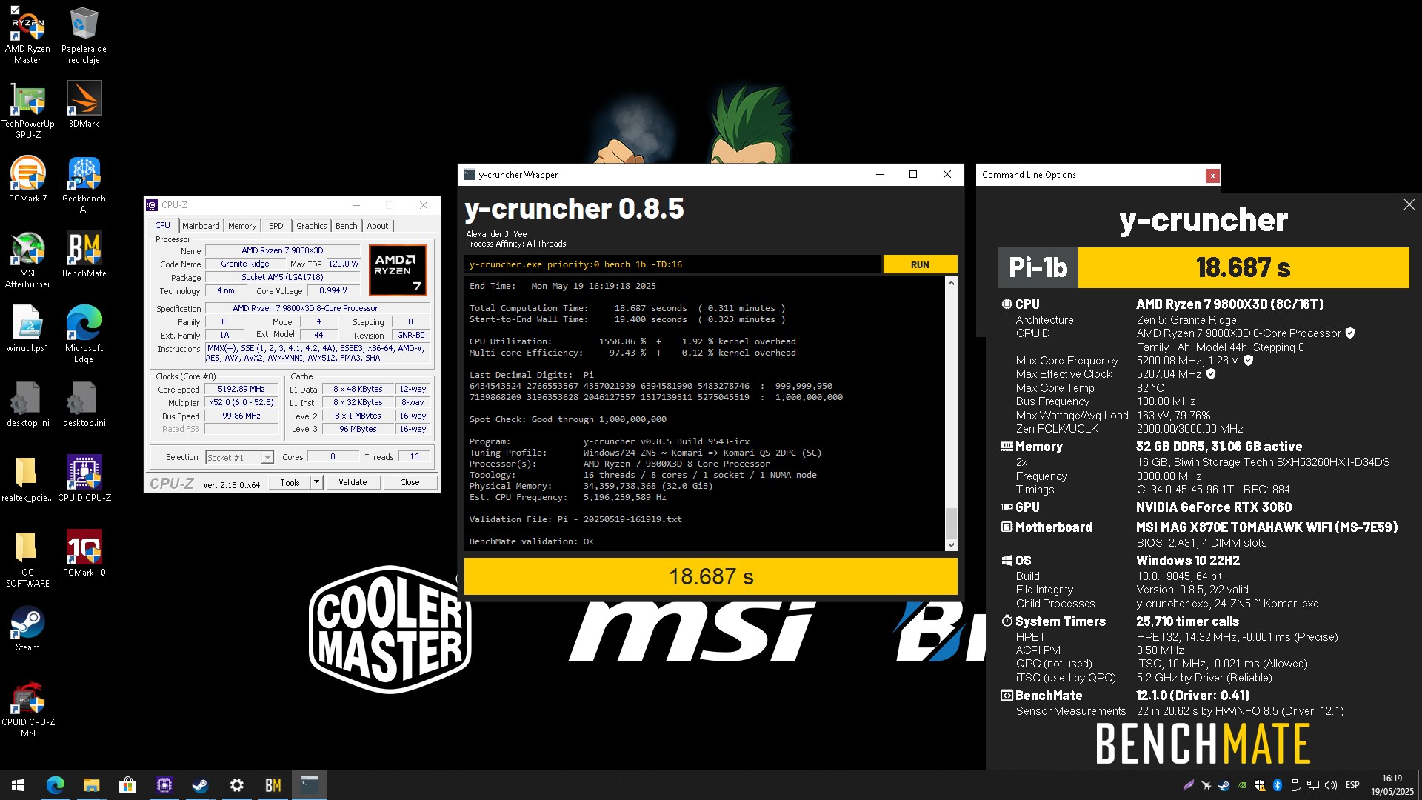This screenshot has width=1422, height=800.
Task: Click the yellow 18.687 s result bar in y-cruncher Wrapper
Action: pos(710,576)
